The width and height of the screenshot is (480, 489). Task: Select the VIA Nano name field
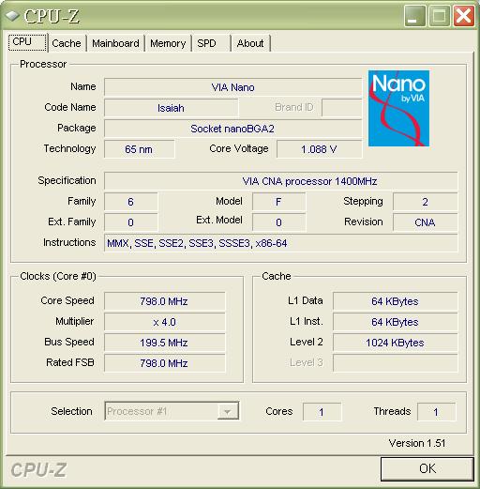tap(232, 87)
